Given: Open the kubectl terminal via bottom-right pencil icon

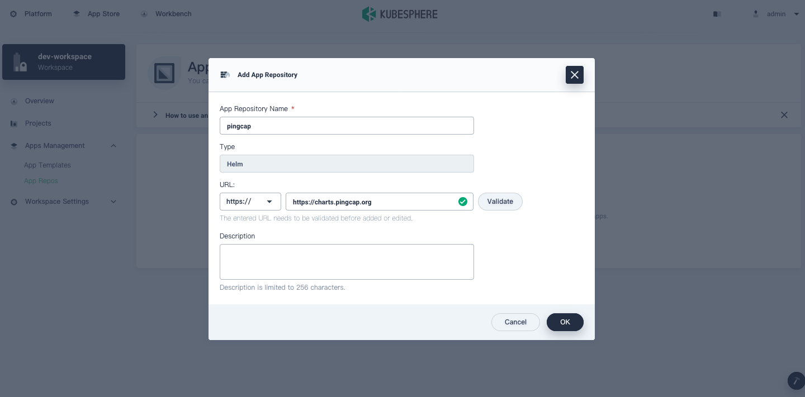Looking at the screenshot, I should point(796,380).
